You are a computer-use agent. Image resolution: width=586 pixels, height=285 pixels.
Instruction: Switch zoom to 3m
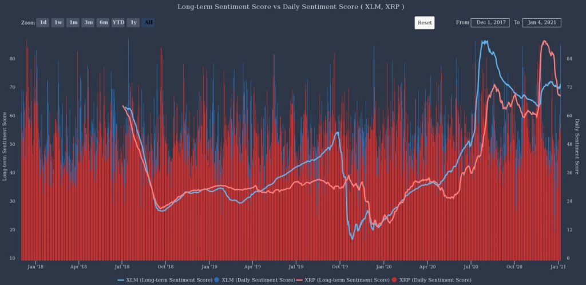[88, 23]
